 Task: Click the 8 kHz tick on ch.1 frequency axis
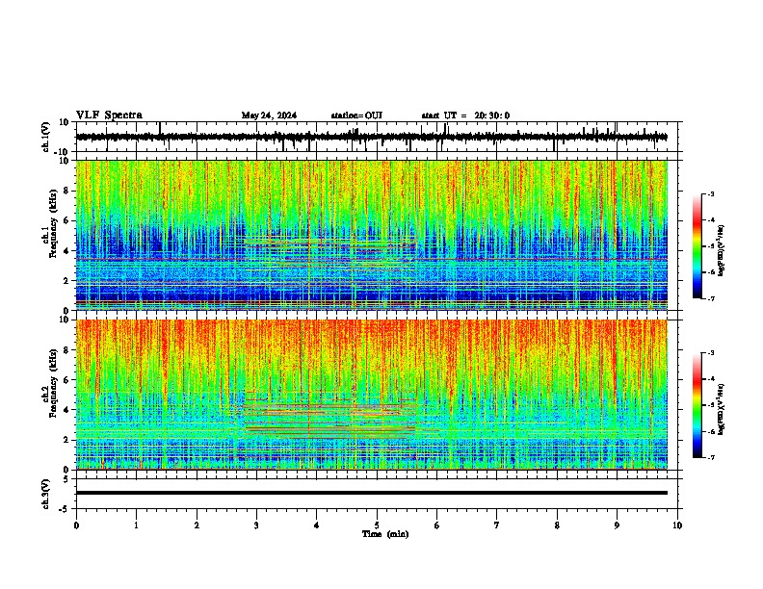(66, 191)
